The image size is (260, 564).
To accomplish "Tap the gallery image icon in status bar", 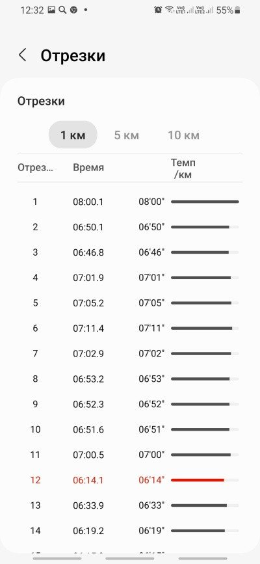I will [x=51, y=10].
